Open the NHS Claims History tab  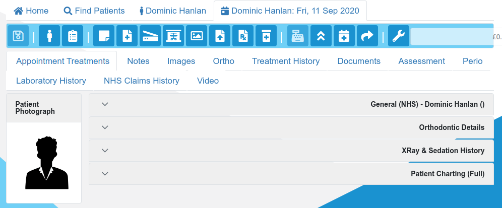tap(142, 81)
